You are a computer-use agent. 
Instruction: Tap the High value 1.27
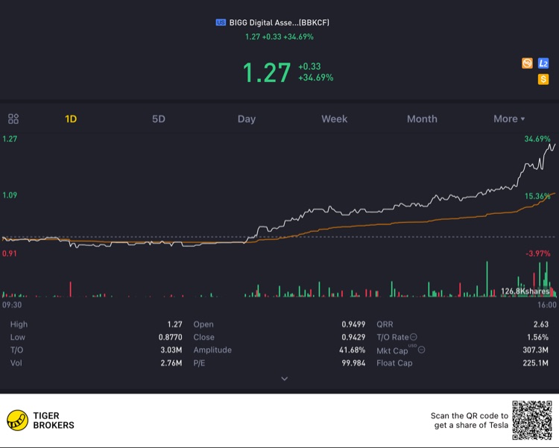[174, 324]
